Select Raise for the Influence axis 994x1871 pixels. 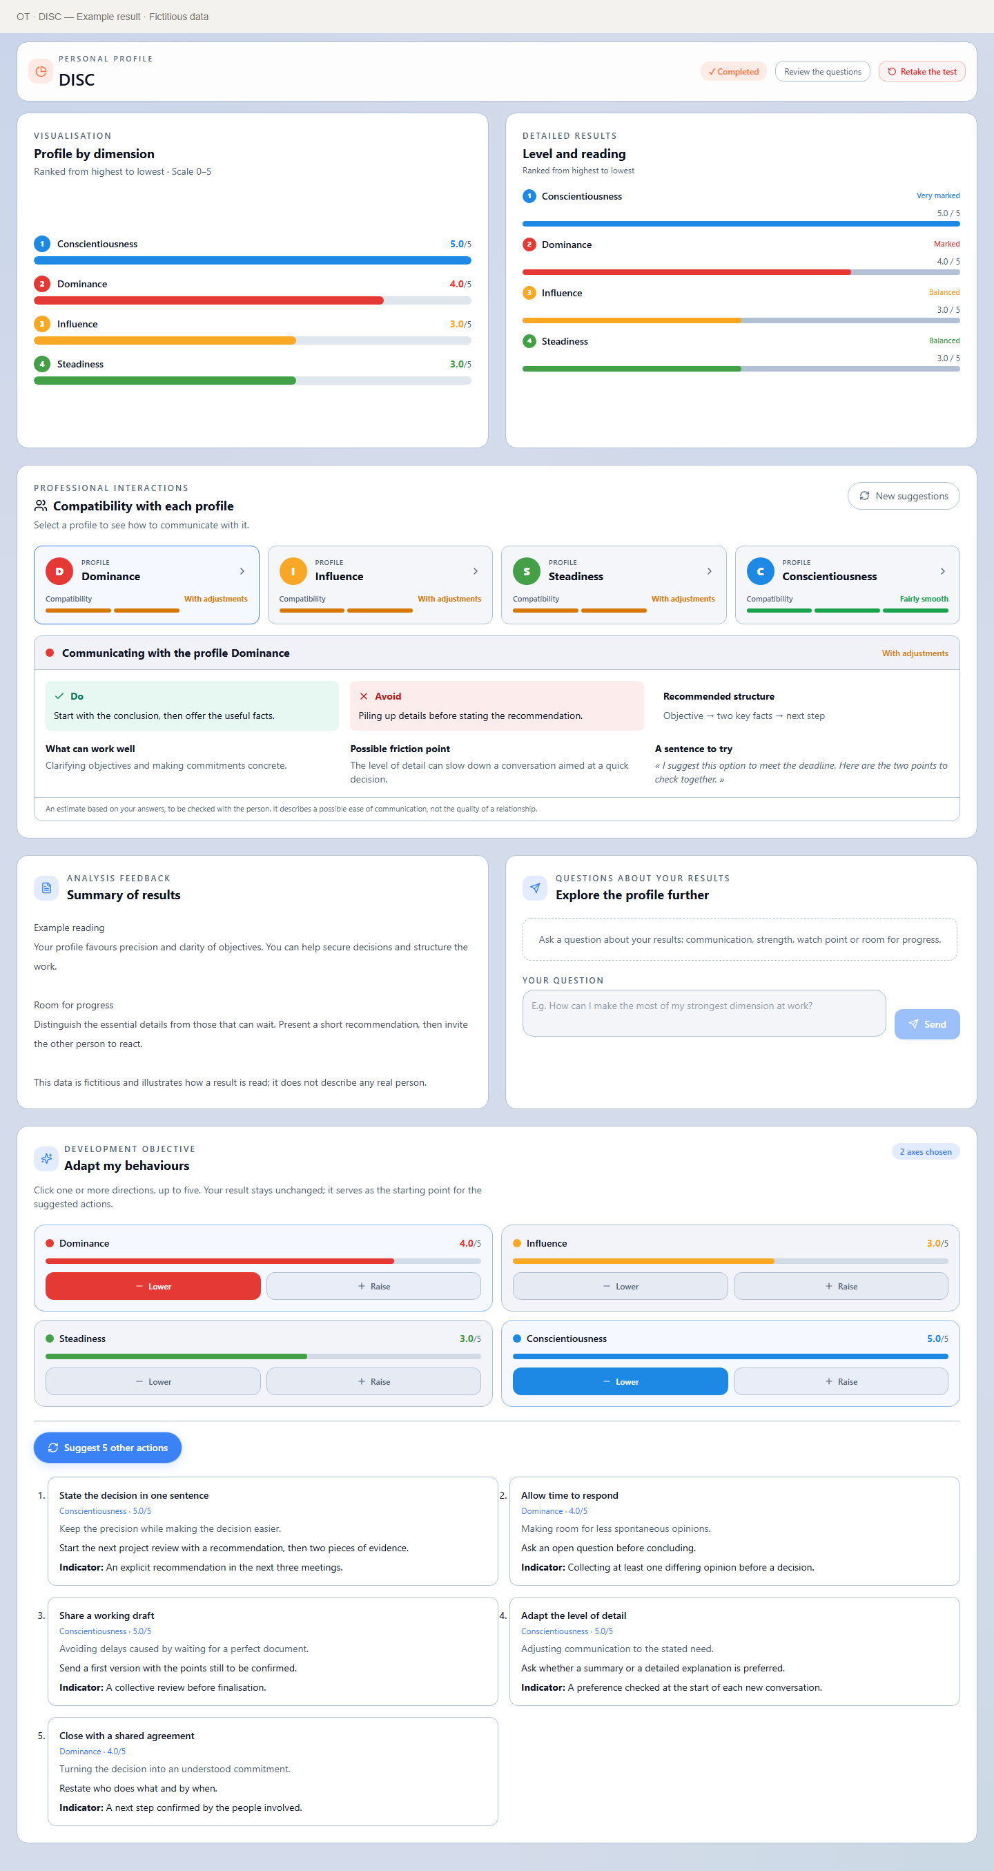coord(841,1285)
